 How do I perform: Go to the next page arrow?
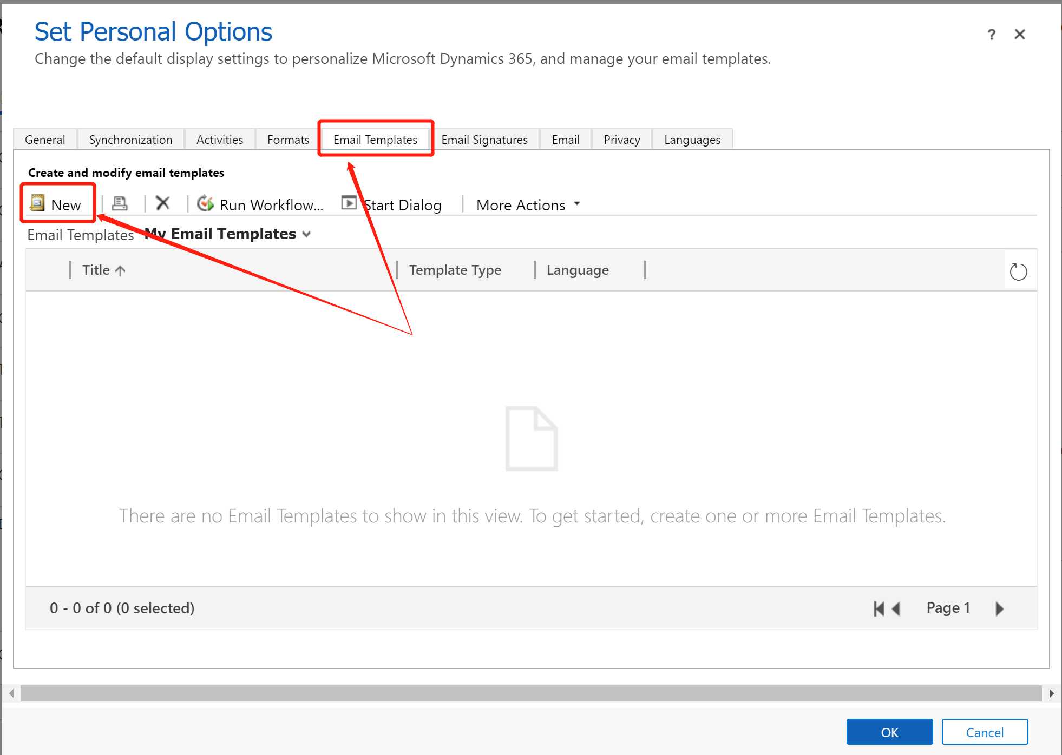click(999, 608)
